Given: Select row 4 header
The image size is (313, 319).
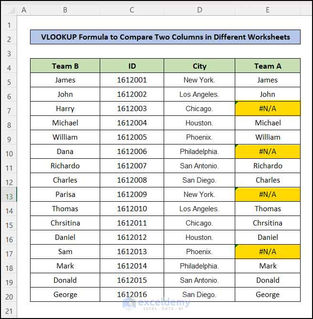Looking at the screenshot, I should pyautogui.click(x=9, y=66).
